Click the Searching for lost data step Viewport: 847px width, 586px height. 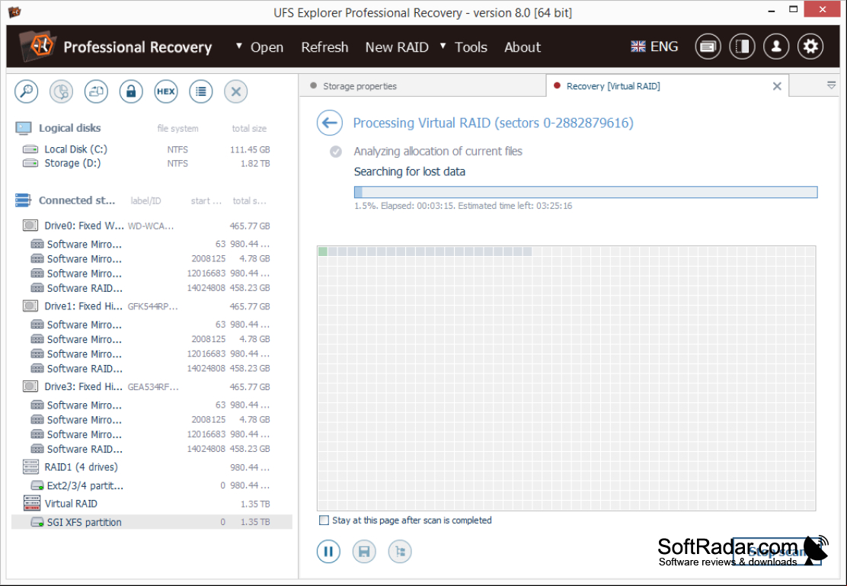410,172
